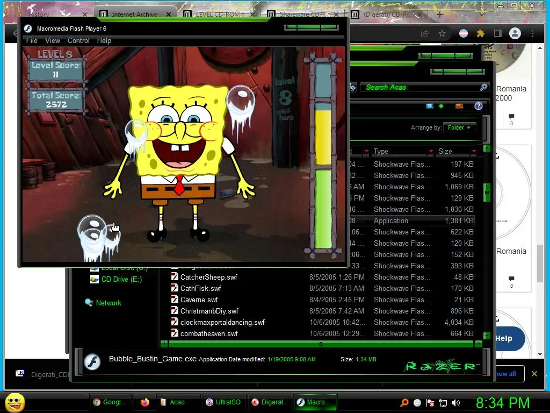Open the Chrome three-dot menu
Screen dimensions: 550x413
(x=532, y=33)
